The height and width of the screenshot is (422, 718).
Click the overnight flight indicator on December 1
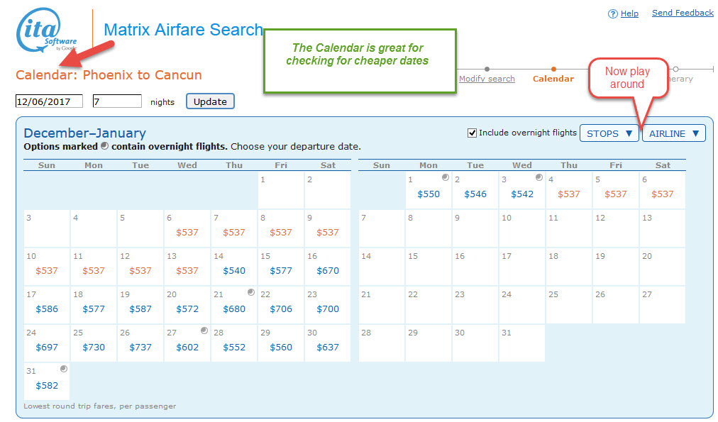pos(446,176)
